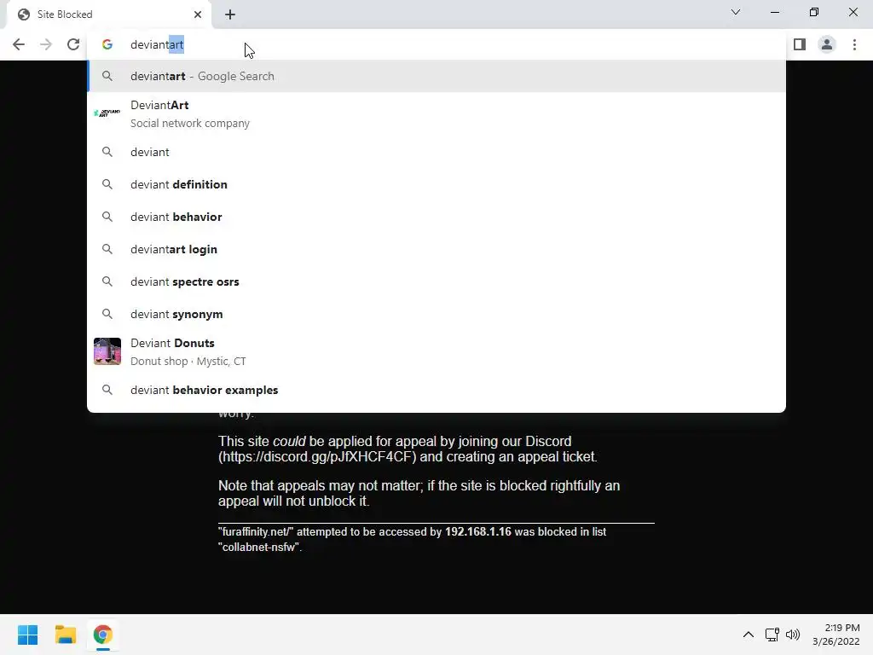Screen dimensions: 873x655
Task: Click the Discord invite URL text
Action: pyautogui.click(x=317, y=457)
